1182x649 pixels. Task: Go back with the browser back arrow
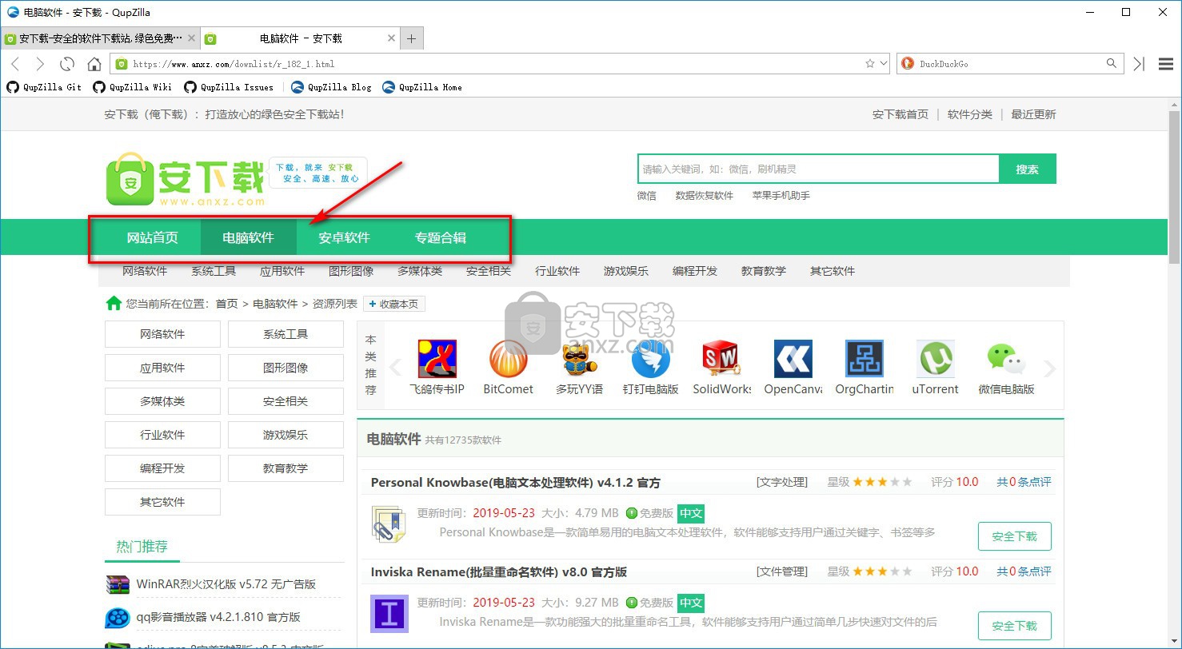[15, 64]
